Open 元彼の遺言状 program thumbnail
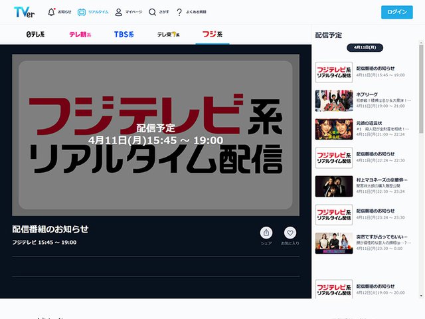The image size is (425, 319). (x=333, y=129)
